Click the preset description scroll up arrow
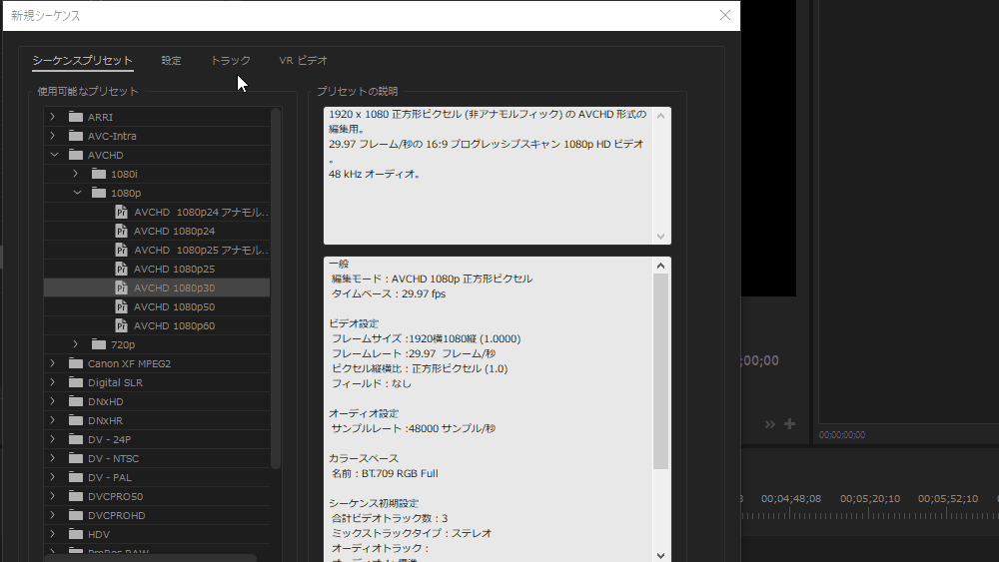Screen dimensions: 999x562 (x=660, y=116)
